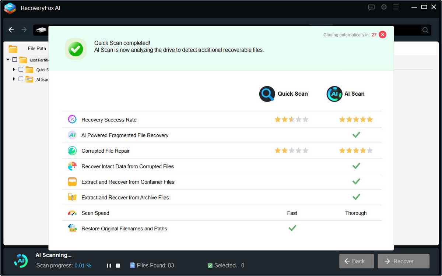This screenshot has width=442, height=276.
Task: Stop the AI scan
Action: 118,266
